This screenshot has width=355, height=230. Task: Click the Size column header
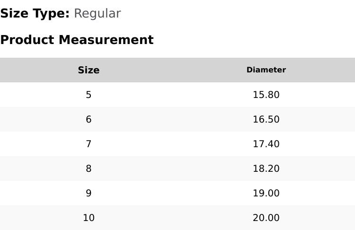89,70
